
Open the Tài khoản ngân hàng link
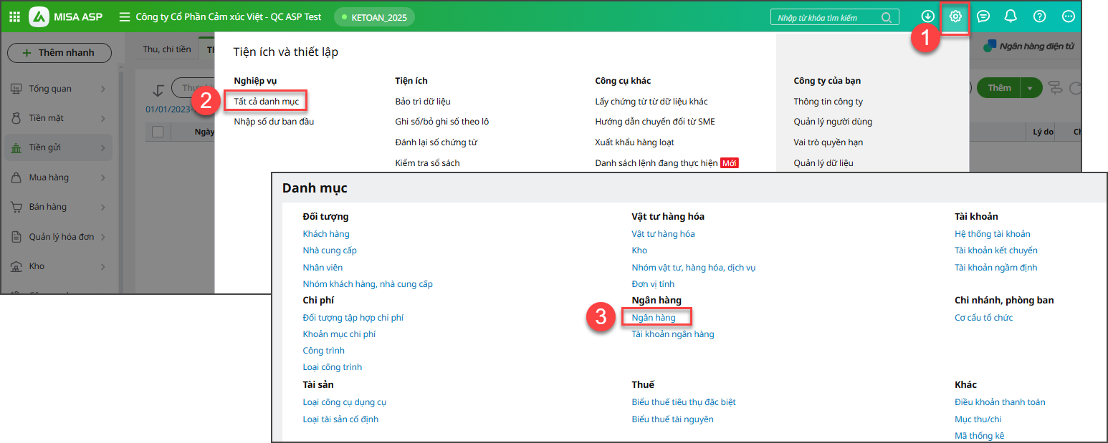(672, 334)
